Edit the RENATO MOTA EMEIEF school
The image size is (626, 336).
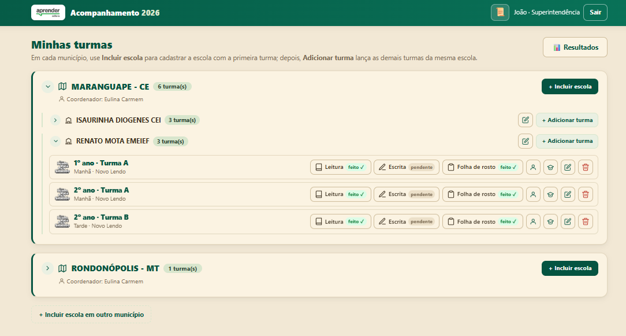pos(526,141)
